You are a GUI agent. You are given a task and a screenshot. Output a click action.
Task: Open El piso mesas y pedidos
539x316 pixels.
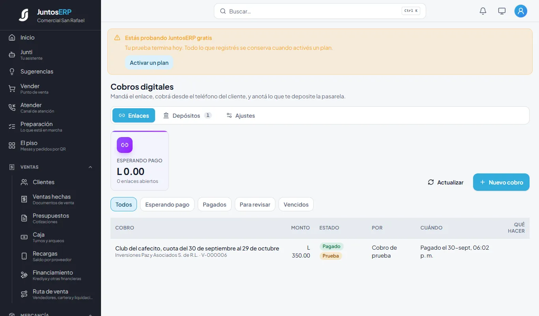pos(51,146)
